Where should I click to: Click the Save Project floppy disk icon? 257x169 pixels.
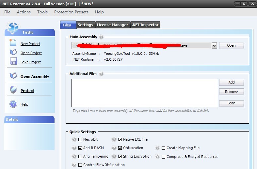pos(13,61)
